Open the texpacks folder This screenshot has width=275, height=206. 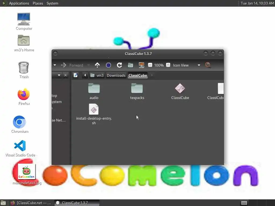137,91
